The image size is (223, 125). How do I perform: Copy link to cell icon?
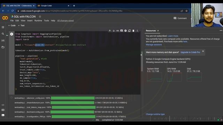pos(118,31)
